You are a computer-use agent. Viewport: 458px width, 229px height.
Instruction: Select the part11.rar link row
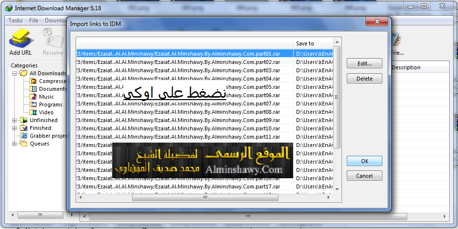point(204,137)
